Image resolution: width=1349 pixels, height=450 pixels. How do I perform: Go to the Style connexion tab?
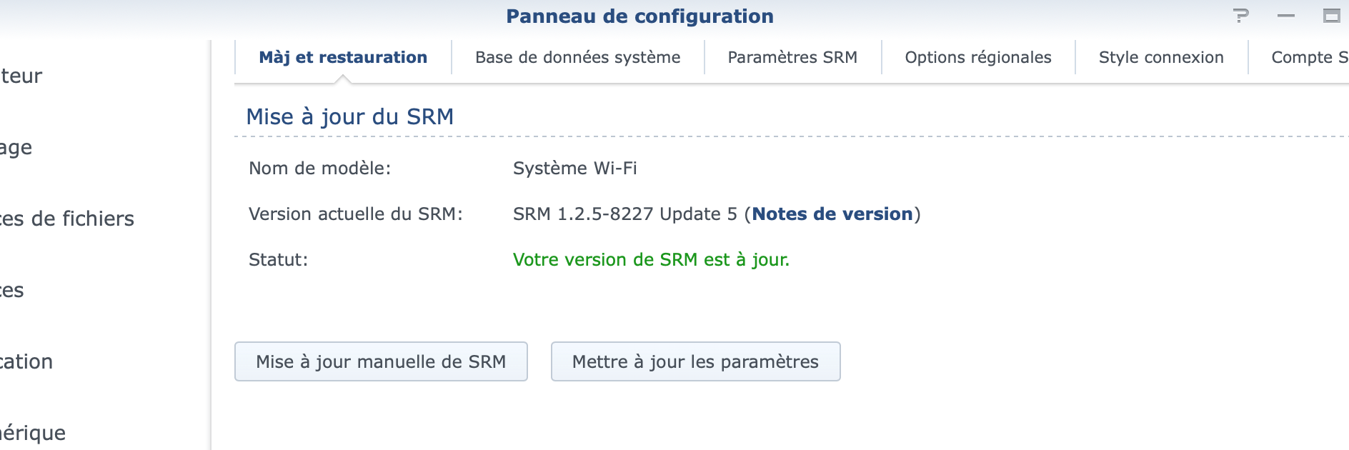pos(1160,57)
